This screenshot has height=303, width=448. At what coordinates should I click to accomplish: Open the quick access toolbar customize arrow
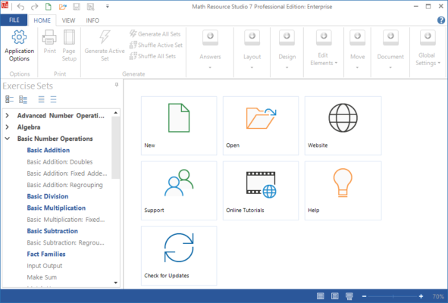(108, 6)
